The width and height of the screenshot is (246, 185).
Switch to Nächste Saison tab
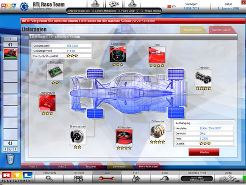[x=221, y=30]
